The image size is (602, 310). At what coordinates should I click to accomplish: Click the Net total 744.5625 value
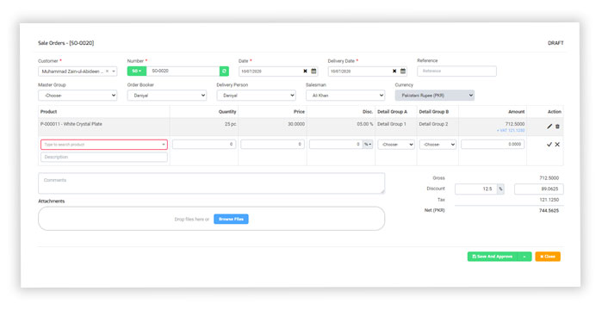point(549,211)
